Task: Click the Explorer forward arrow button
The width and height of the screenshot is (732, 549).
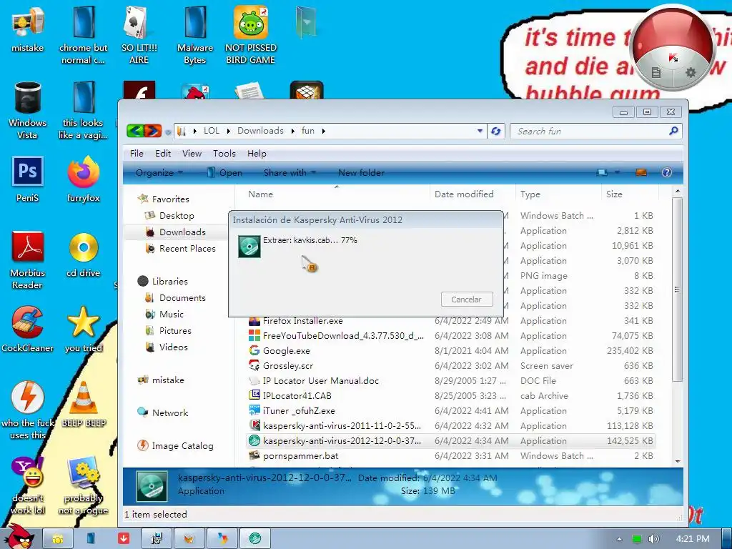Action: coord(153,132)
